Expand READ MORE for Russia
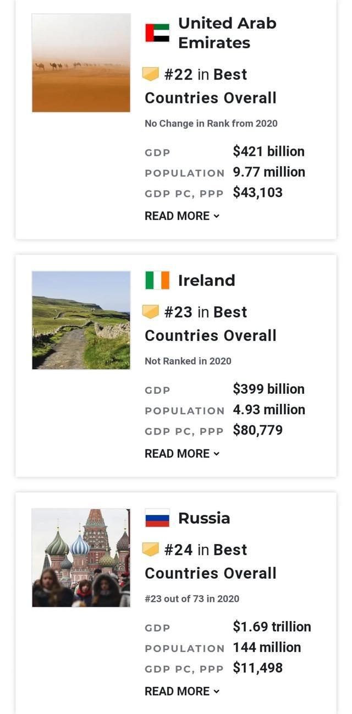352x714 pixels. point(182,691)
